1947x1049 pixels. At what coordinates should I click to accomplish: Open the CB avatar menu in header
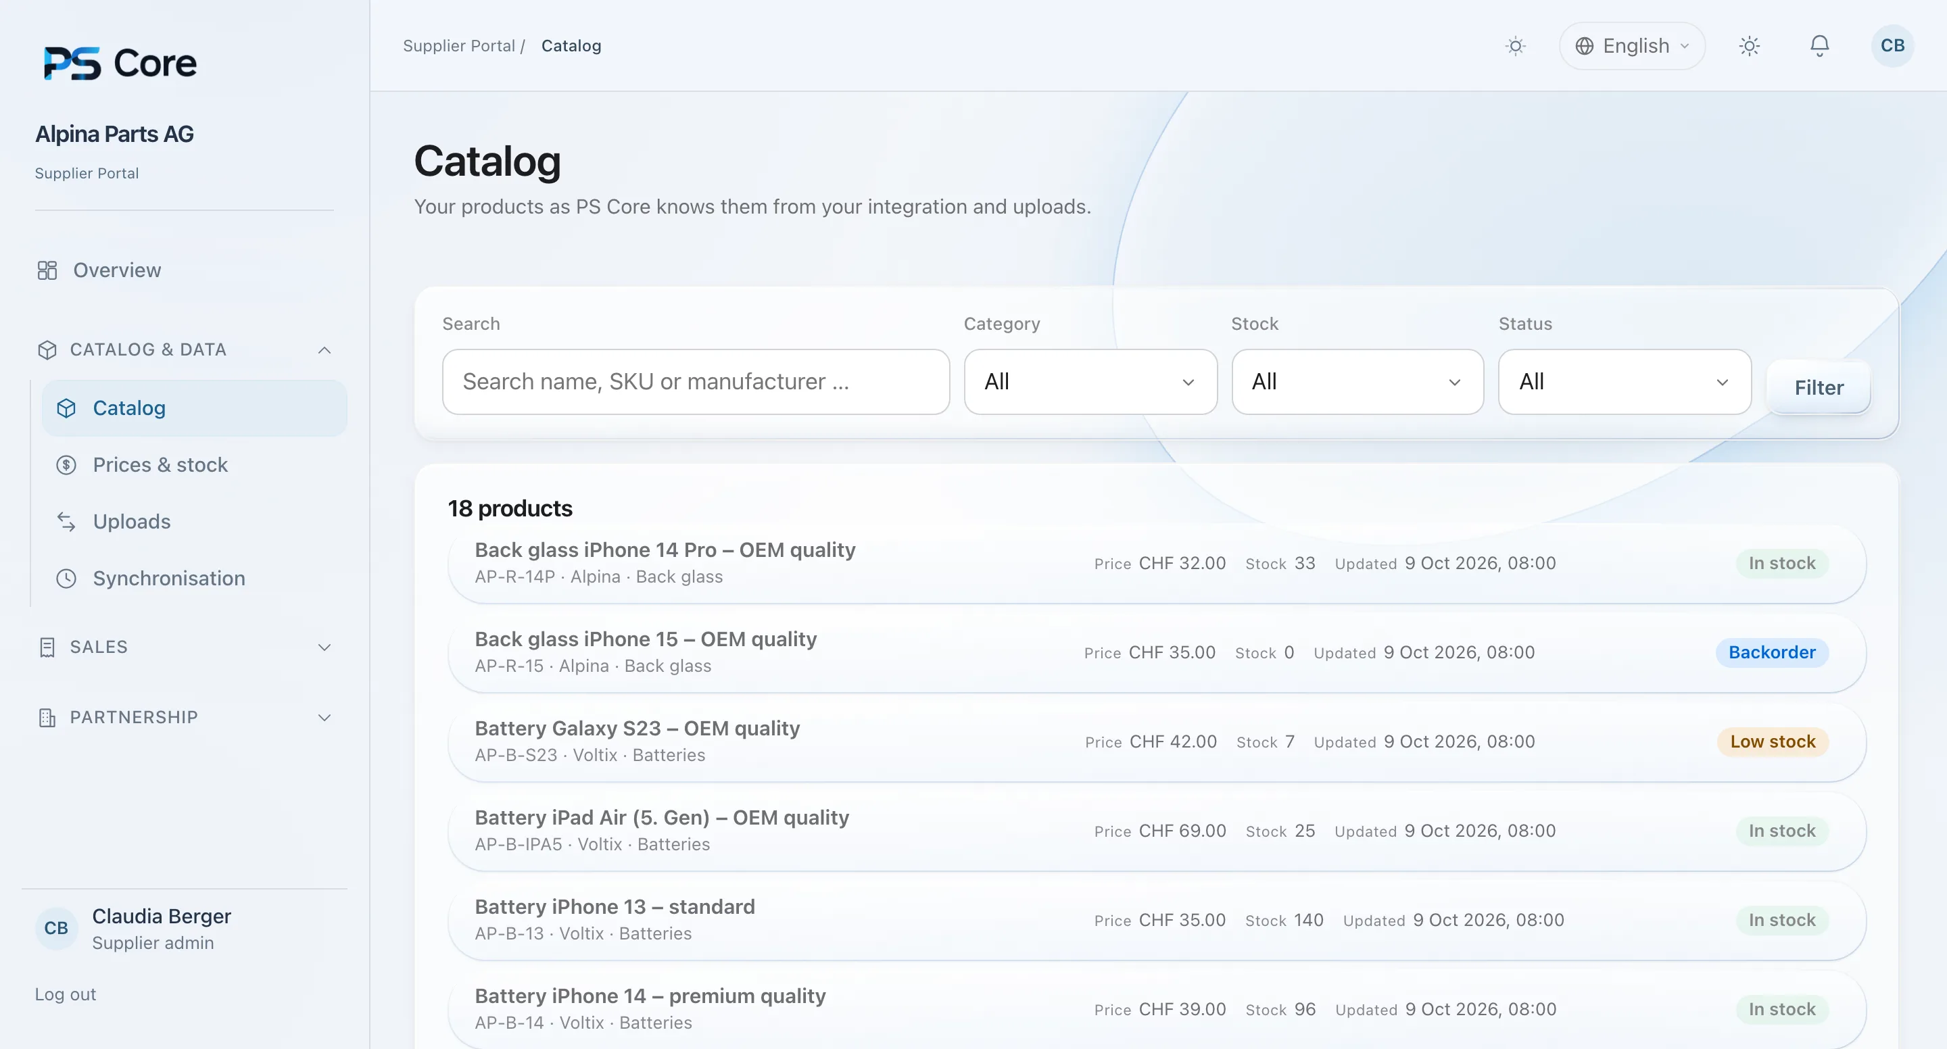tap(1892, 46)
